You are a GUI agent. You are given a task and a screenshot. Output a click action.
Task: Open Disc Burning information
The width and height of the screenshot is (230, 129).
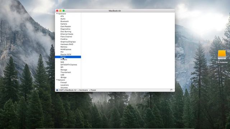pos(66,32)
